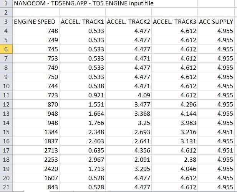
Task: Click the ACCEL. TRACK3 header cell
Action: click(174, 21)
